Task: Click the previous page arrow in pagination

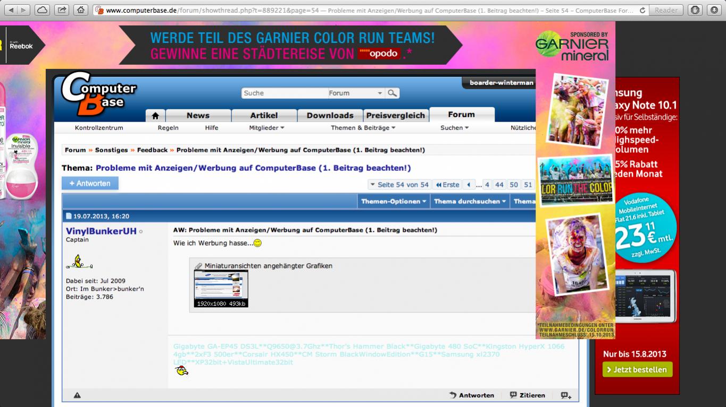Action: tap(469, 185)
